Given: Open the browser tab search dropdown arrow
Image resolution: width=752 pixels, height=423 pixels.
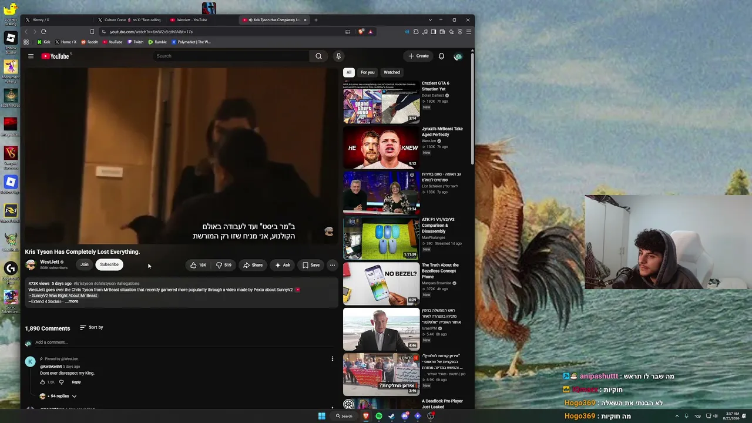Looking at the screenshot, I should click(x=430, y=20).
